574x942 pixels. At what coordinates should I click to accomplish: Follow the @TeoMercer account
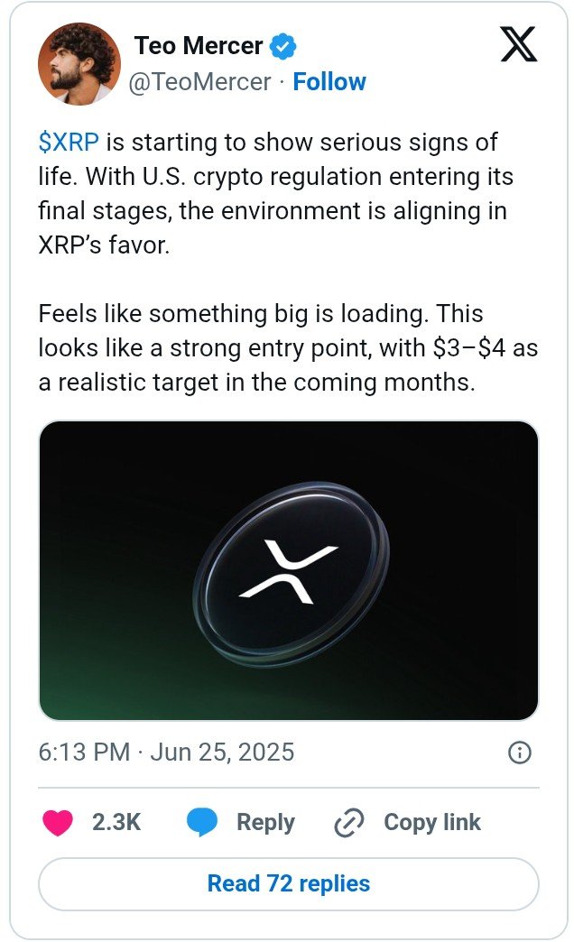(x=330, y=81)
